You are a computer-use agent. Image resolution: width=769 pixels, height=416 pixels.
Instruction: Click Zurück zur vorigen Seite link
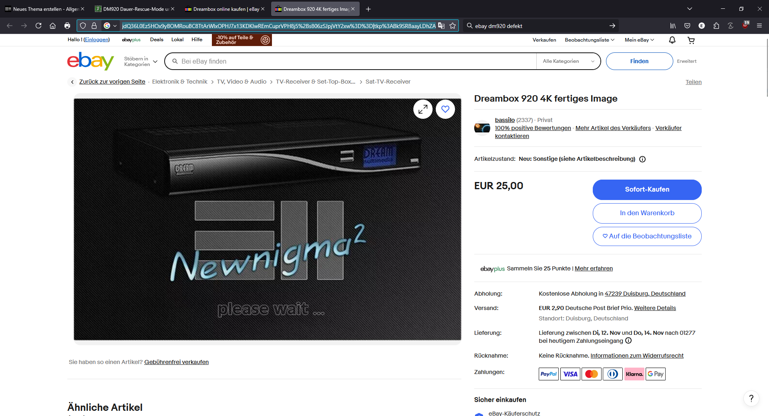112,82
